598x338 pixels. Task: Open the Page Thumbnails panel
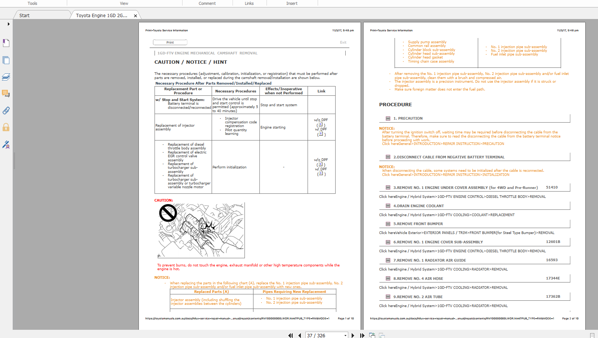coord(6,60)
